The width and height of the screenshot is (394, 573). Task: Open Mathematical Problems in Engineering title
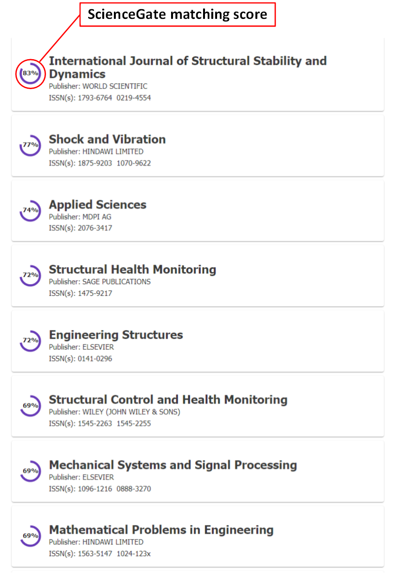pos(161,530)
